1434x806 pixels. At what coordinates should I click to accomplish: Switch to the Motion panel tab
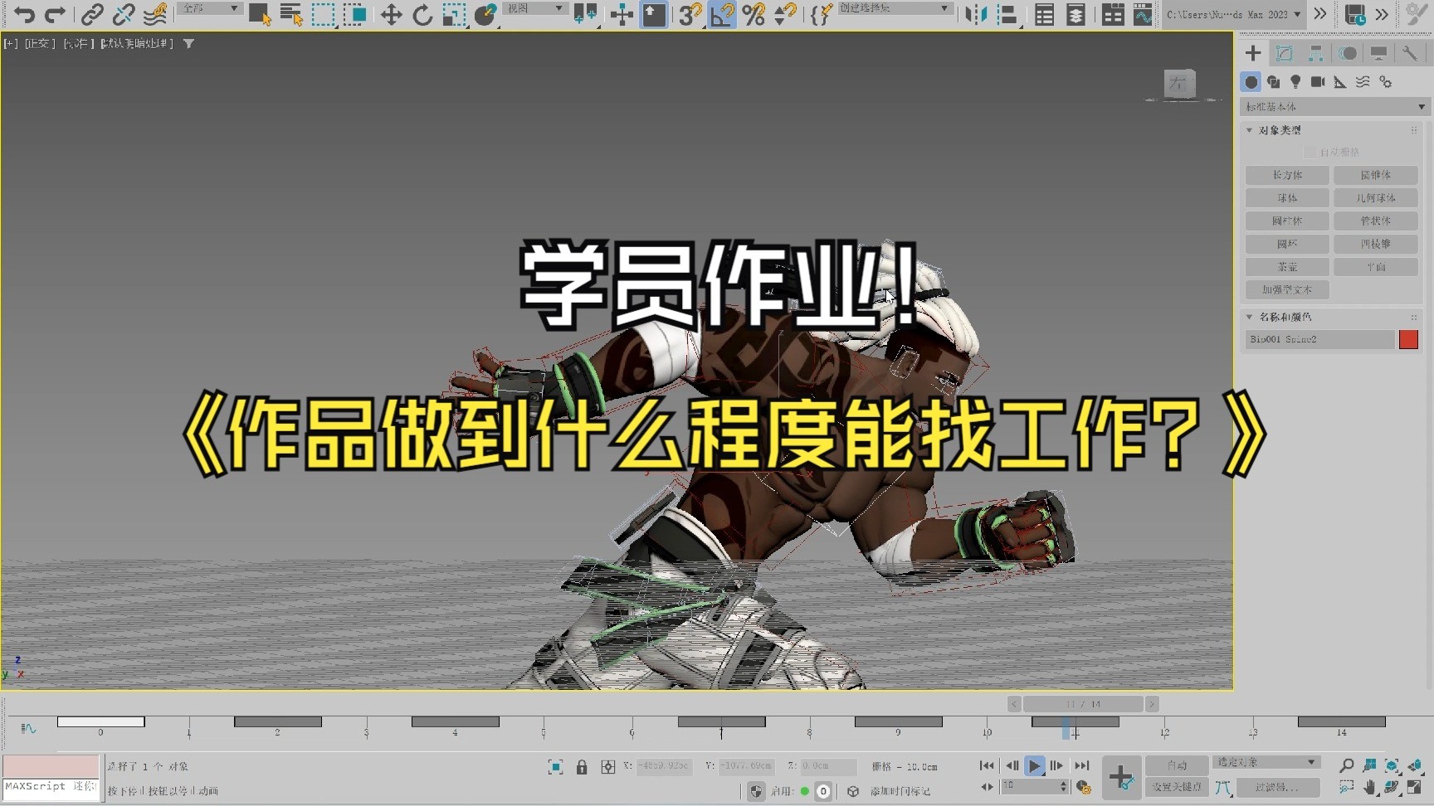(x=1348, y=53)
